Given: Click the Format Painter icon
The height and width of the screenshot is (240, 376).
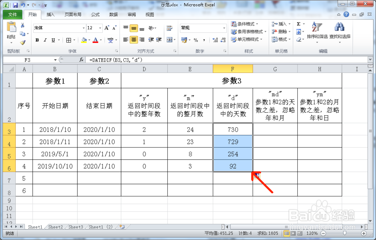Looking at the screenshot, I should (23, 42).
